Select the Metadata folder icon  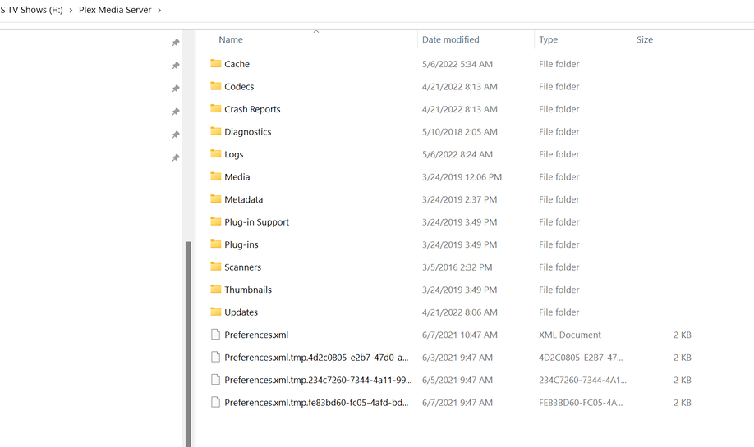[216, 198]
